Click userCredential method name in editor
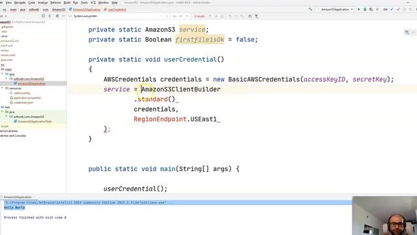Viewport: 417px width, 235px height. pos(190,59)
